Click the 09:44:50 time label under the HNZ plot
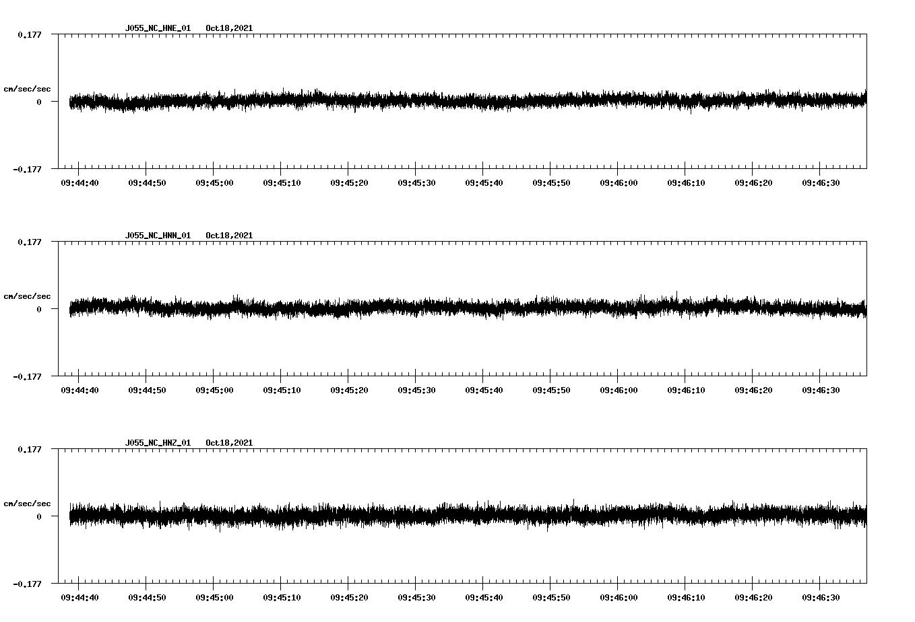 coord(147,597)
